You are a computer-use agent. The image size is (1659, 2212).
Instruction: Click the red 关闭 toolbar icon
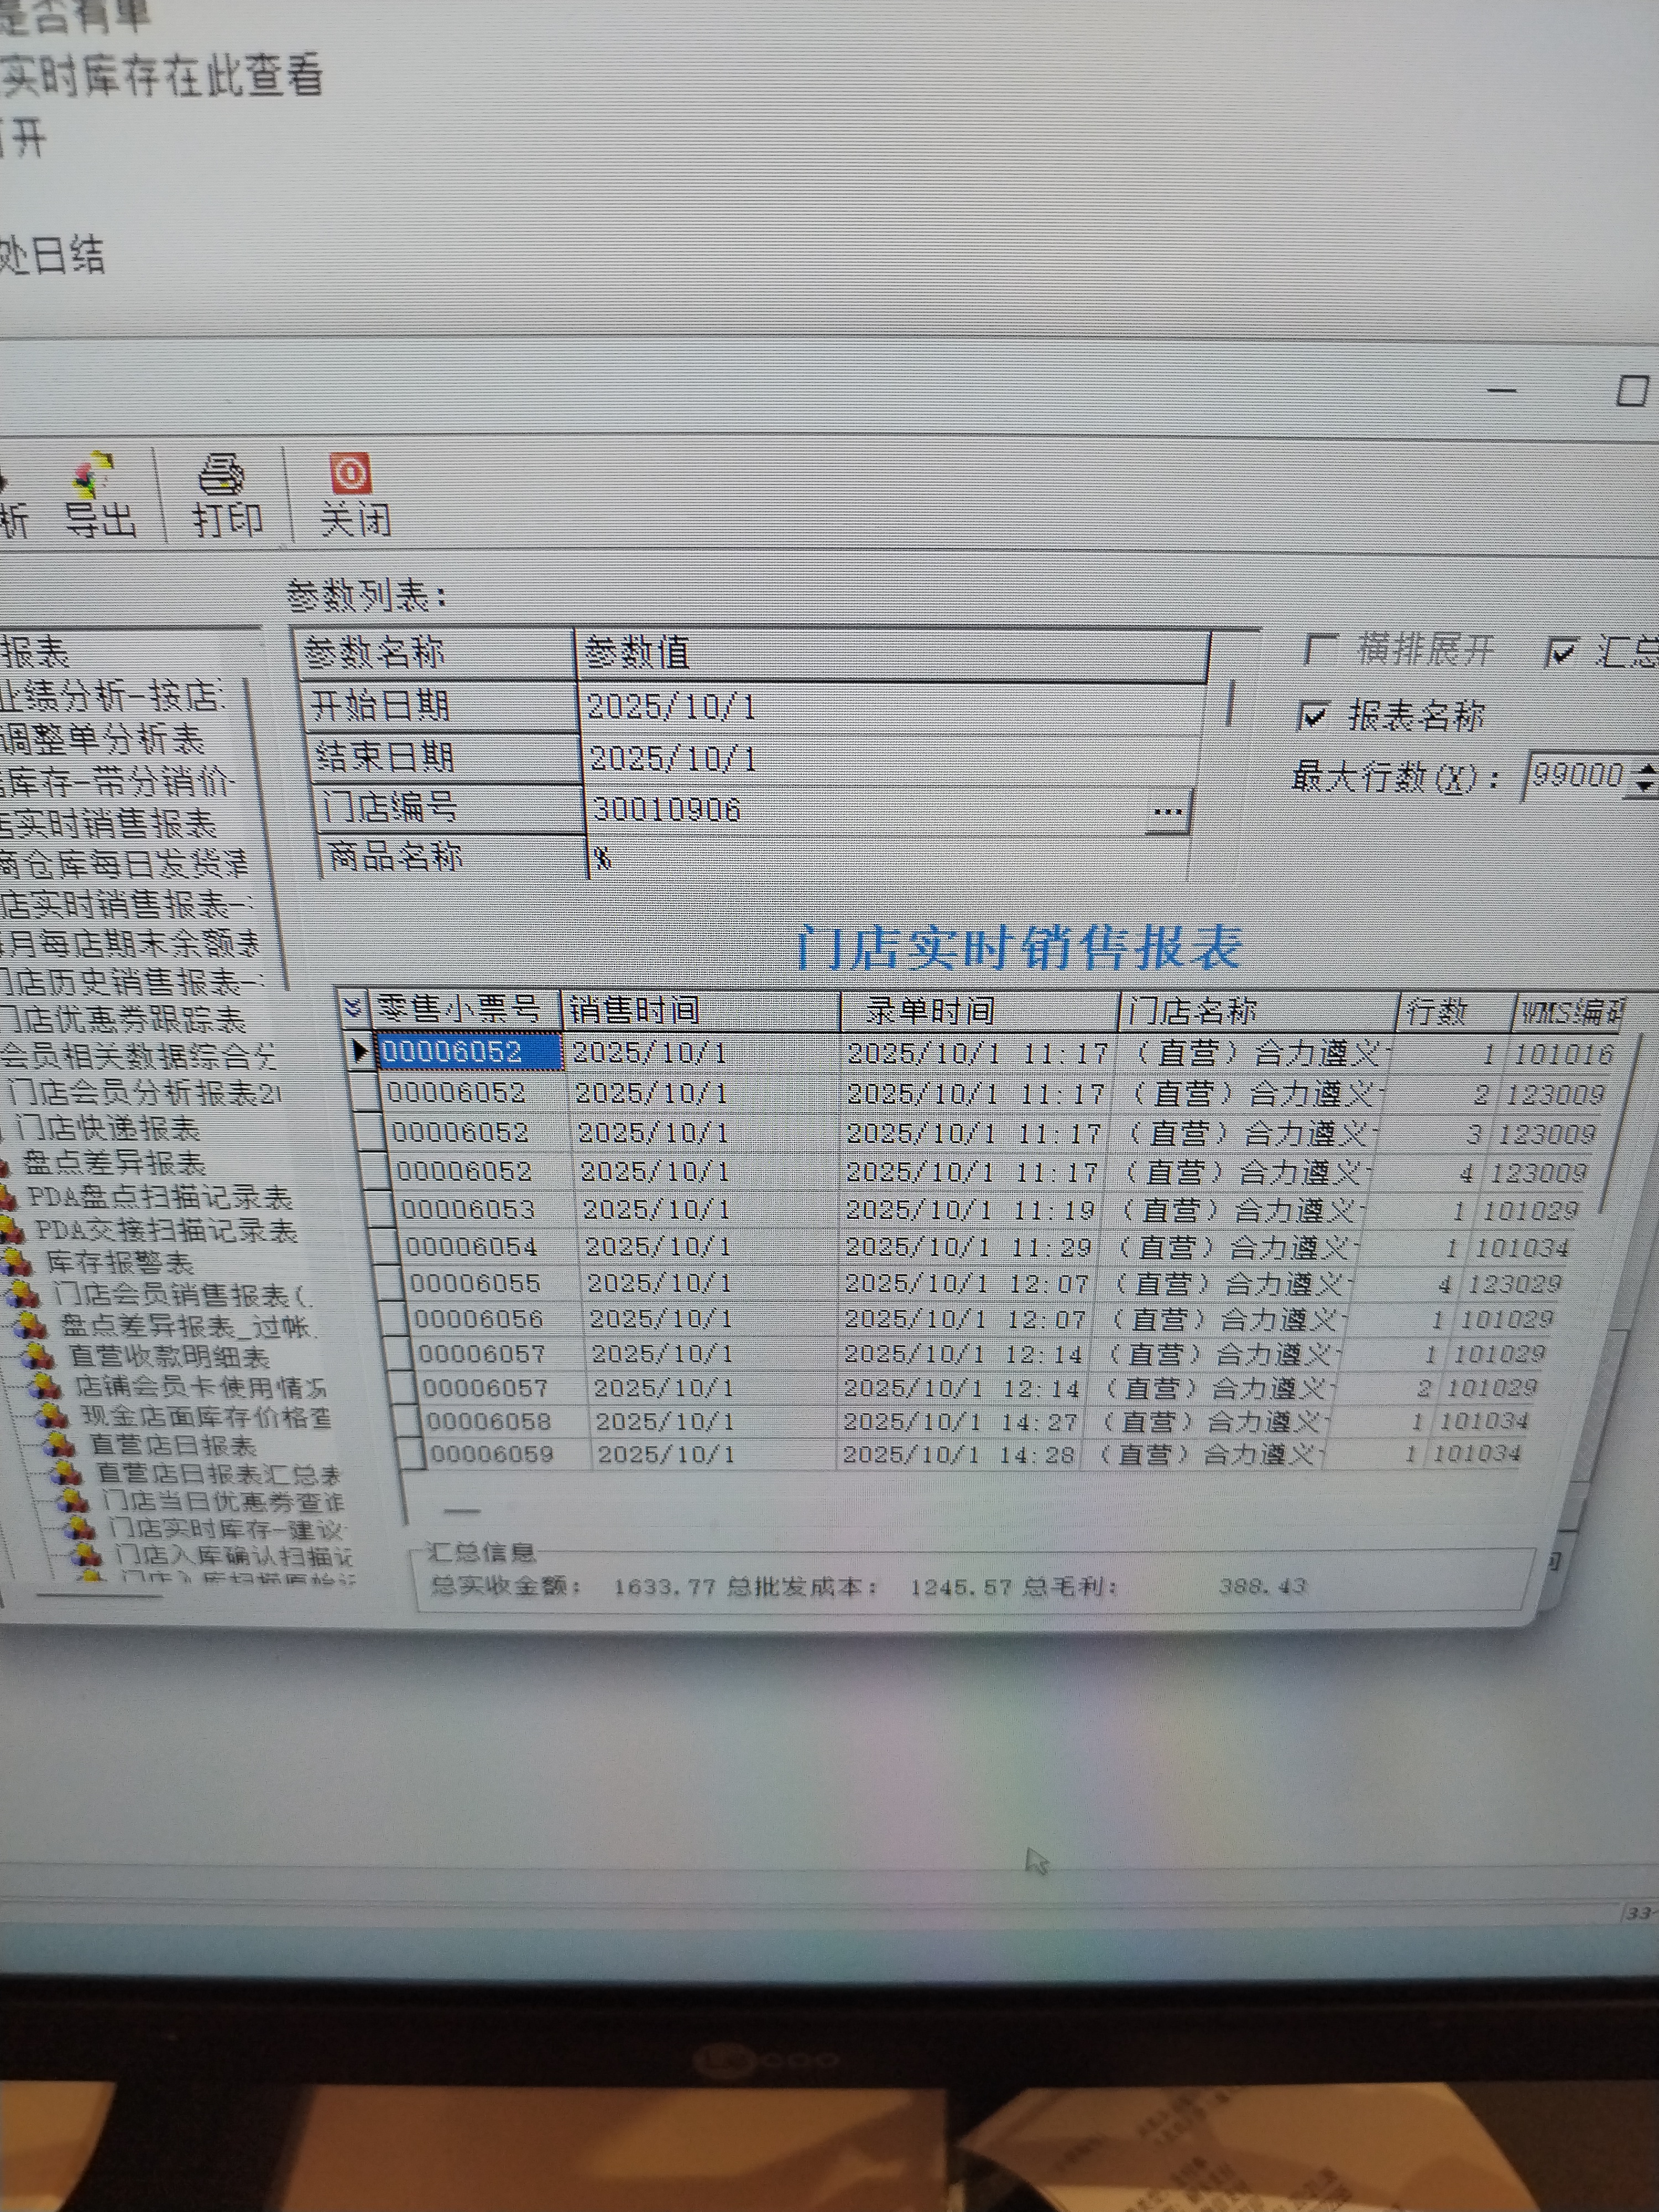point(350,473)
